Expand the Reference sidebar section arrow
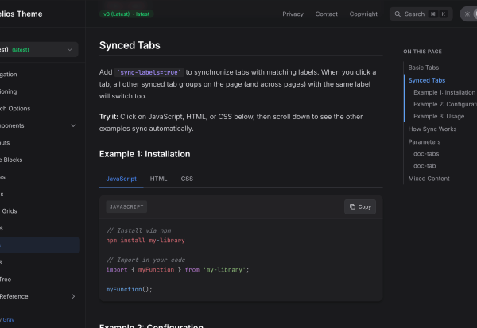Viewport: 477px width, 328px height. point(73,296)
